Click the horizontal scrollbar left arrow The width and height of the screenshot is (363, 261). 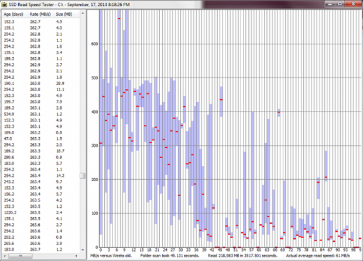(x=4, y=255)
